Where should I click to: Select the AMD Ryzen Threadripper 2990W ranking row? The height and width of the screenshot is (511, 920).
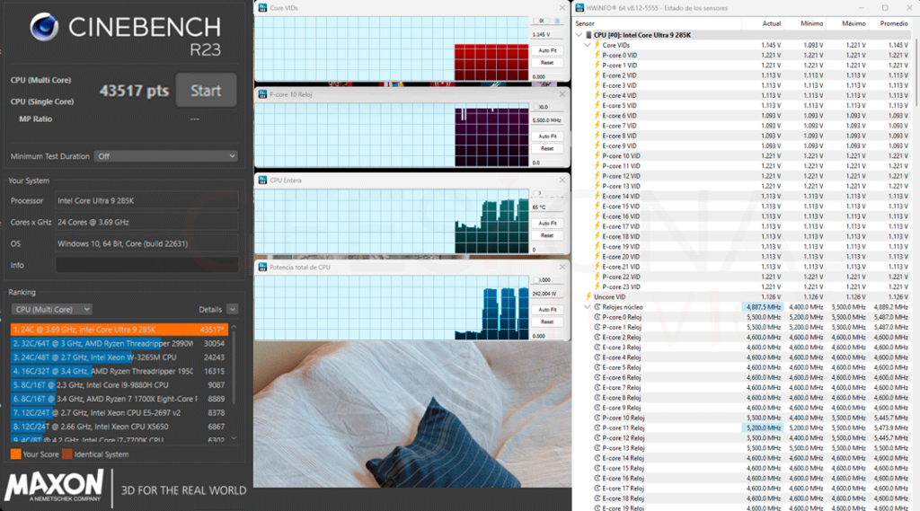[x=119, y=343]
